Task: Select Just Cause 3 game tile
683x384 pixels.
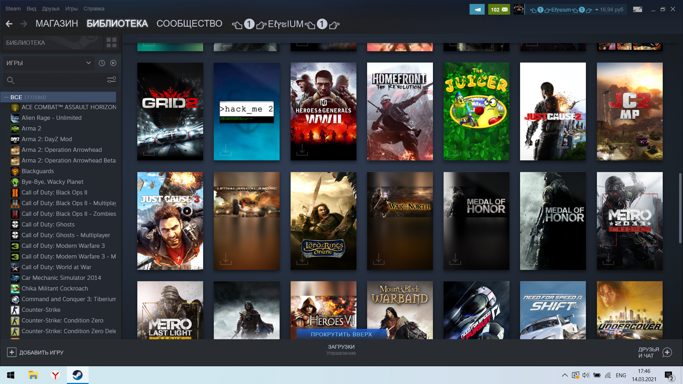Action: 170,221
